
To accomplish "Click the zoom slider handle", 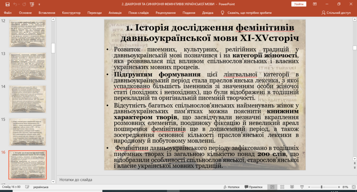I will tap(321, 187).
